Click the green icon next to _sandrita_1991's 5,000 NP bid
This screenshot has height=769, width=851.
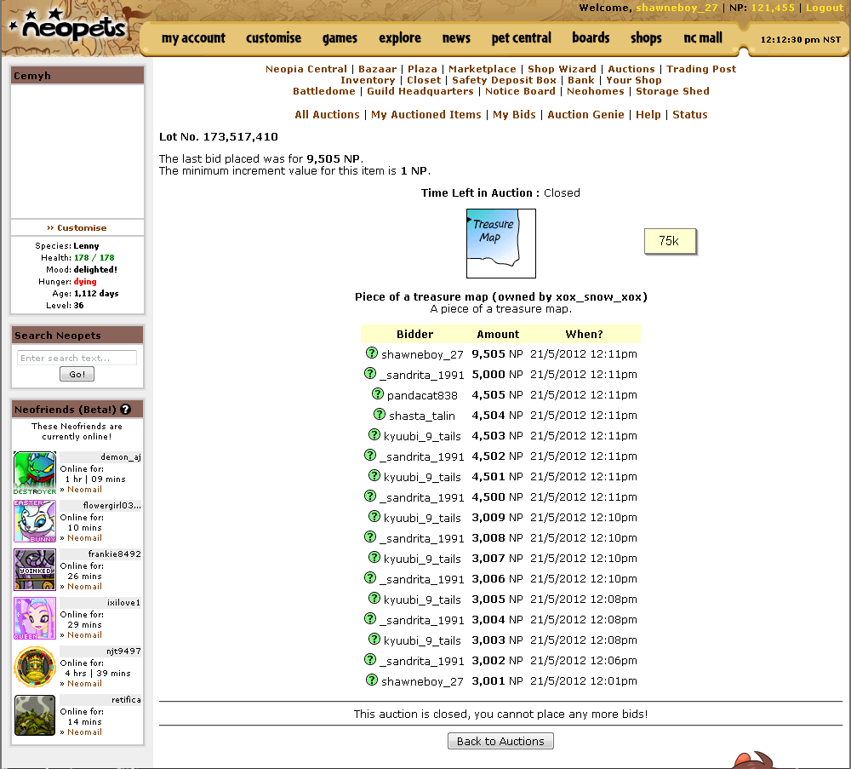tap(370, 374)
